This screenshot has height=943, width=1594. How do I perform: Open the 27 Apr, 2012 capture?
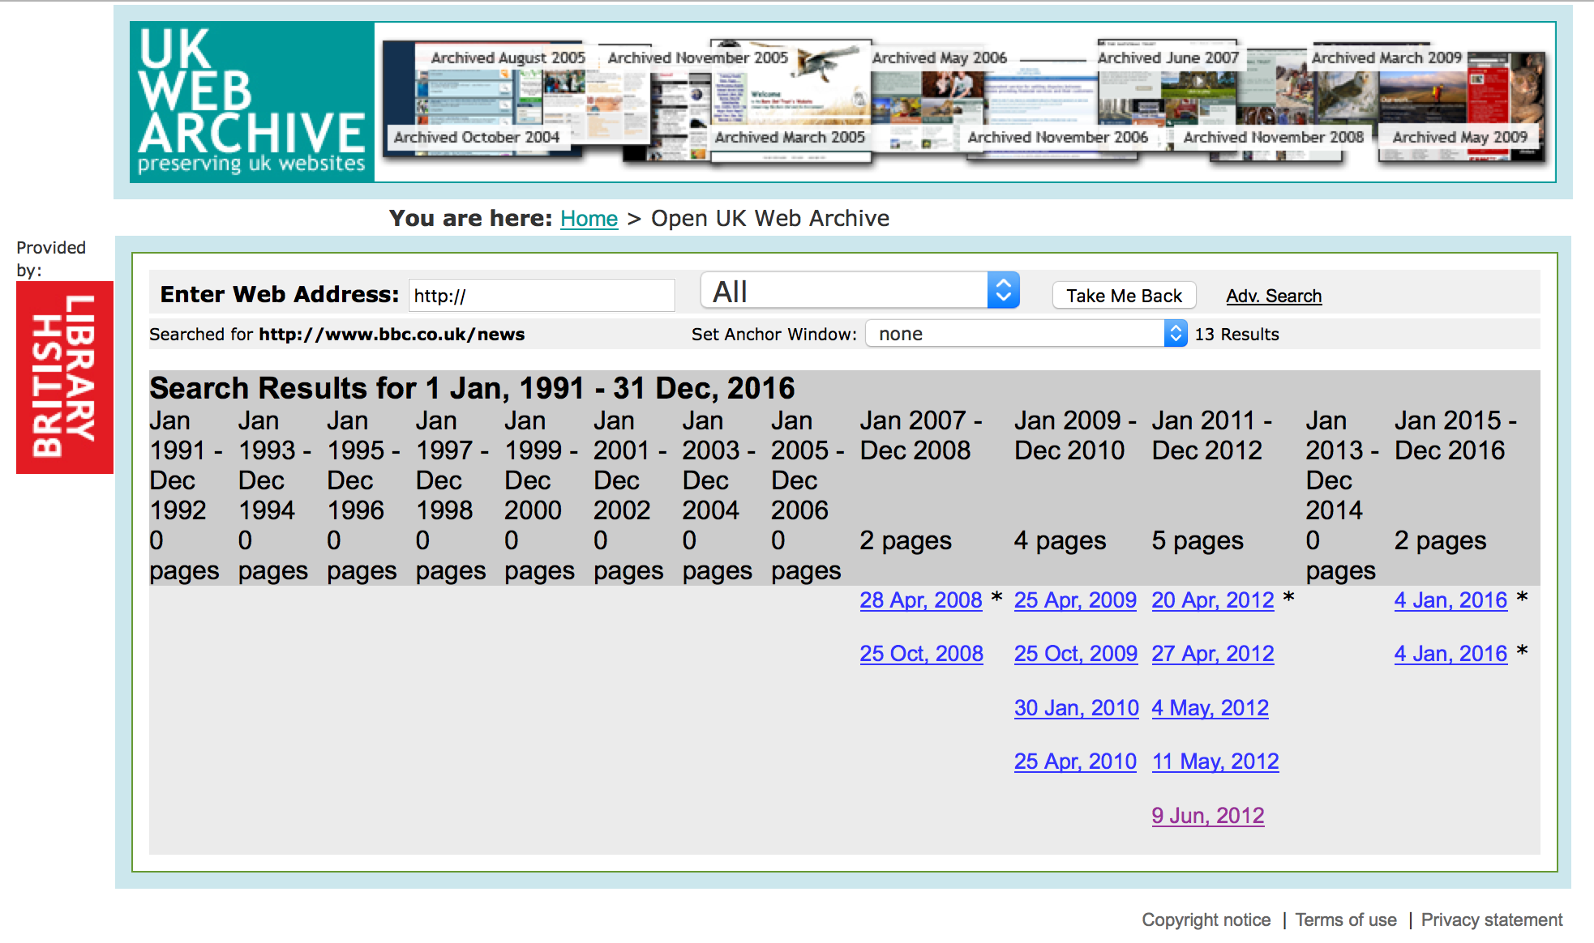pyautogui.click(x=1213, y=654)
